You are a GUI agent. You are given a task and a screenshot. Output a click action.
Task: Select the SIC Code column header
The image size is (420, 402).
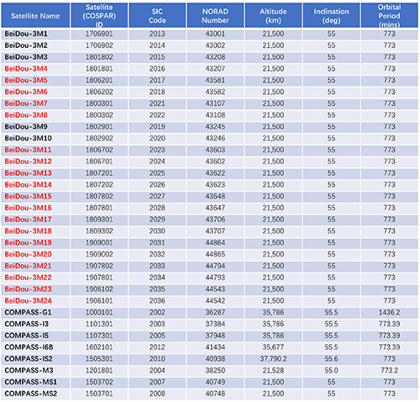157,16
